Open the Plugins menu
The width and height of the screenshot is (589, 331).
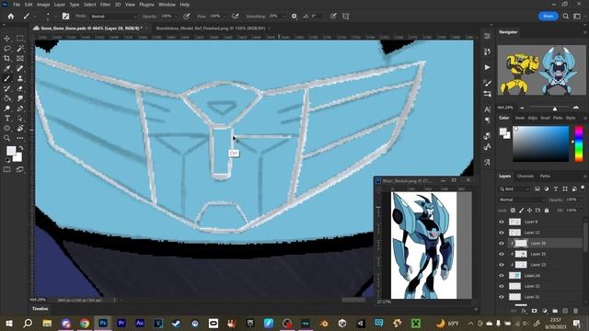[x=146, y=5]
